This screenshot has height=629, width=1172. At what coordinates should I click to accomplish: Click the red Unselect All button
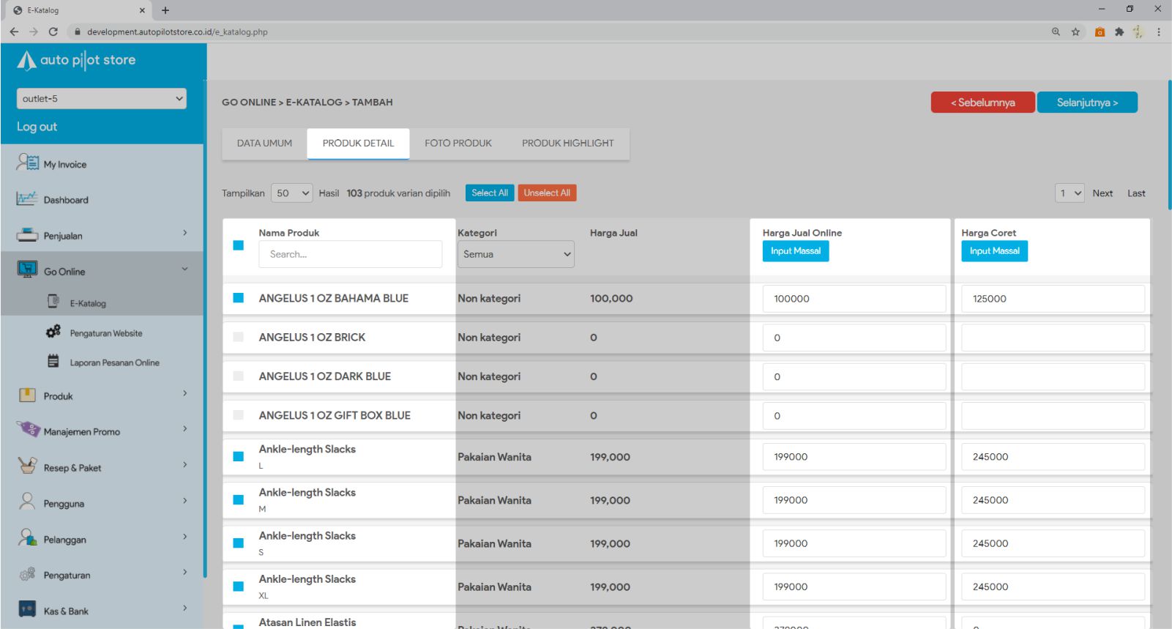(x=547, y=193)
